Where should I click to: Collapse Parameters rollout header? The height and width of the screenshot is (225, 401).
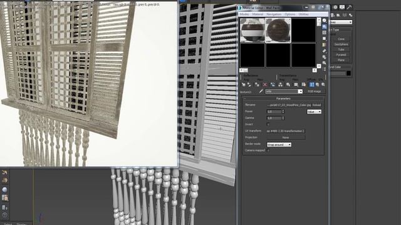point(283,99)
